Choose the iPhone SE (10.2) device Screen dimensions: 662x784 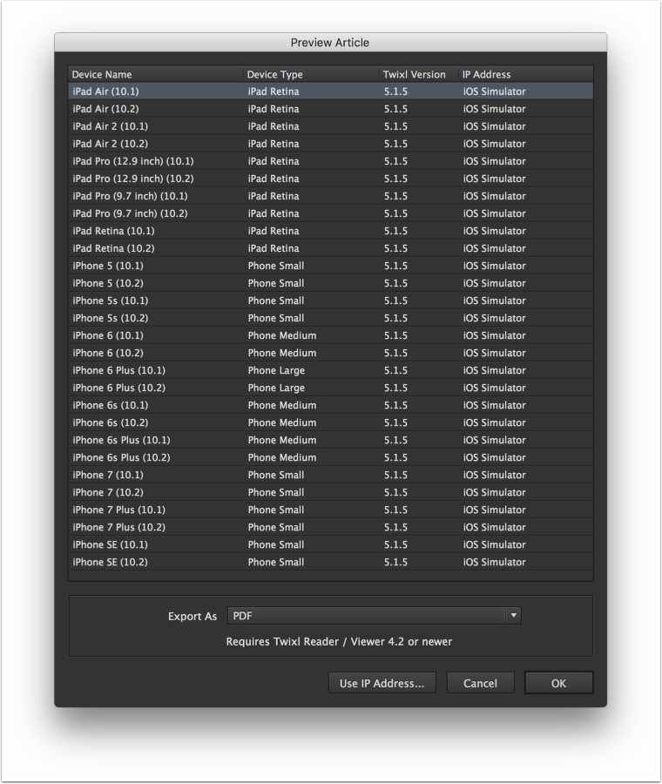pyautogui.click(x=330, y=563)
